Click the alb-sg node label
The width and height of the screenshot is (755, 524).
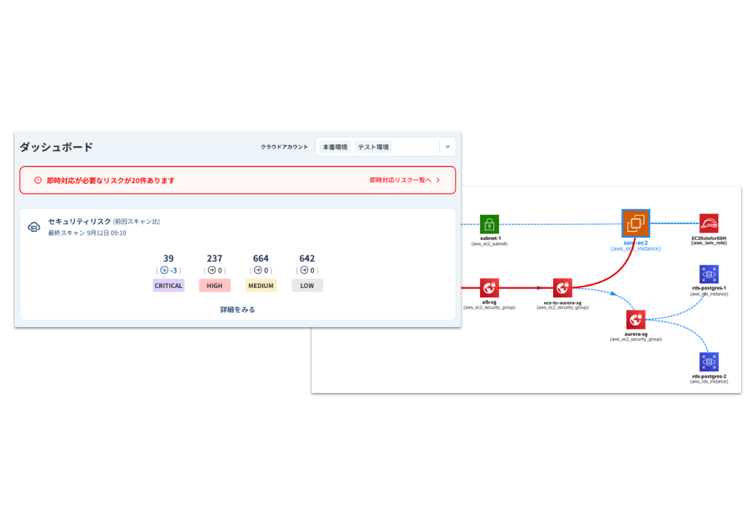point(489,302)
